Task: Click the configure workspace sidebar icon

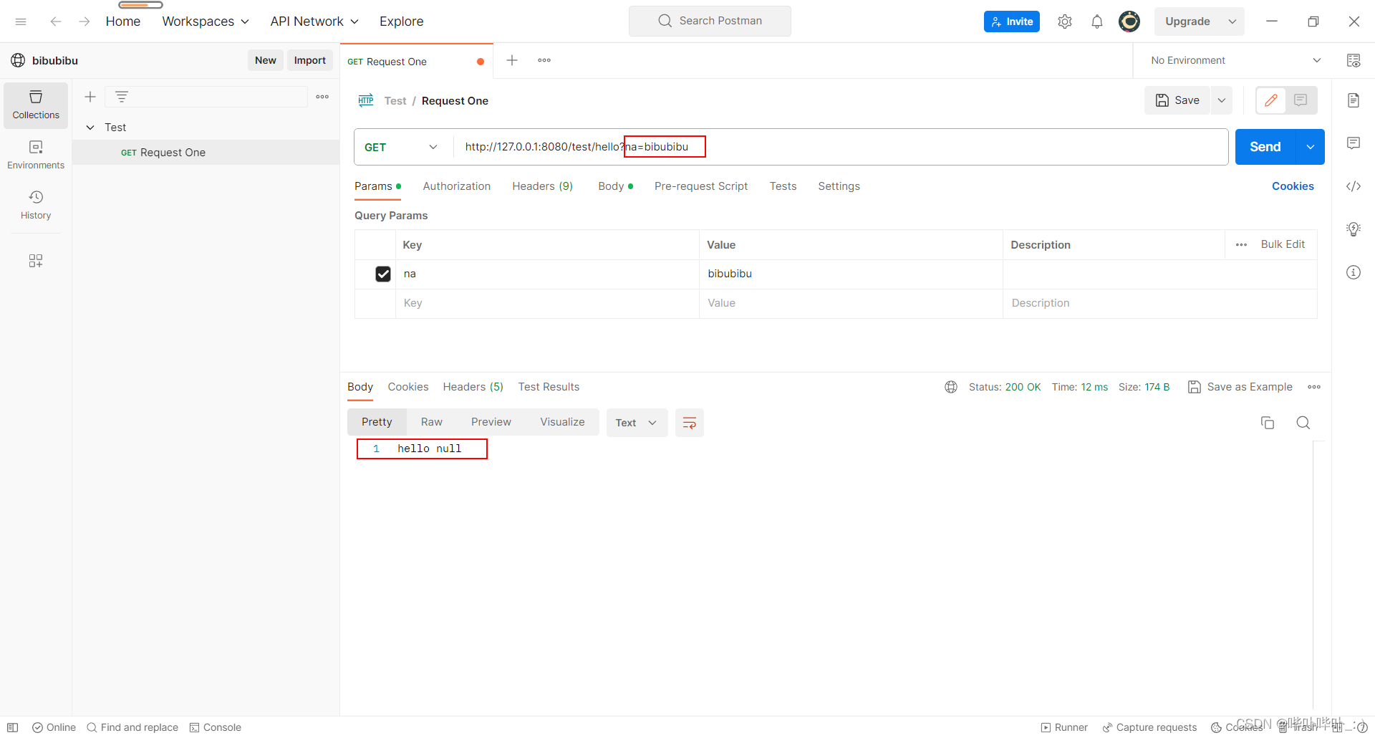Action: click(36, 261)
